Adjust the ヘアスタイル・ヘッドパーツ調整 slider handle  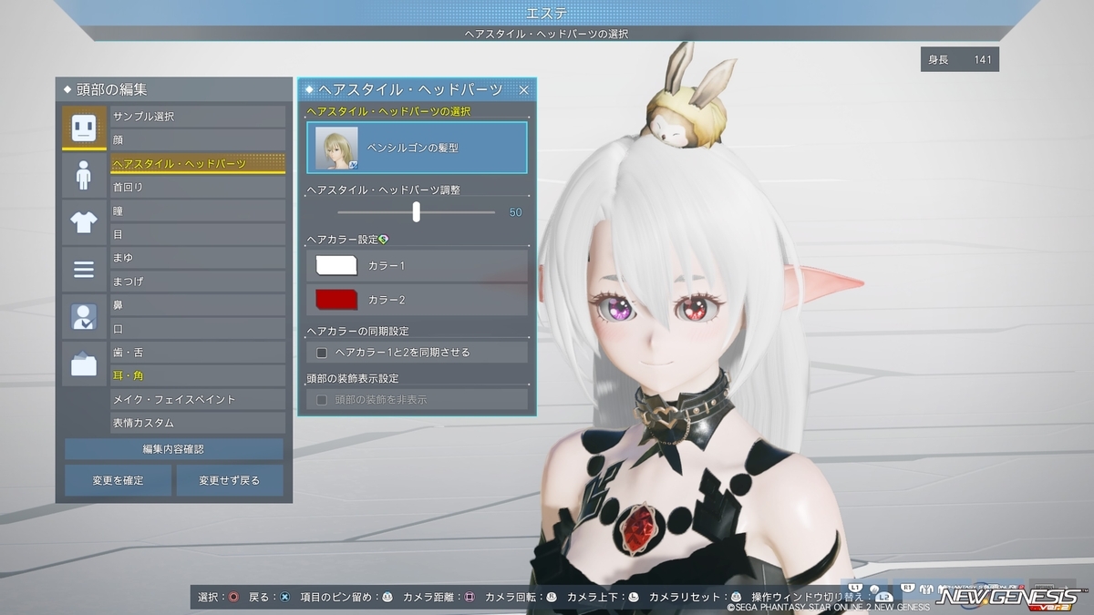coord(417,212)
